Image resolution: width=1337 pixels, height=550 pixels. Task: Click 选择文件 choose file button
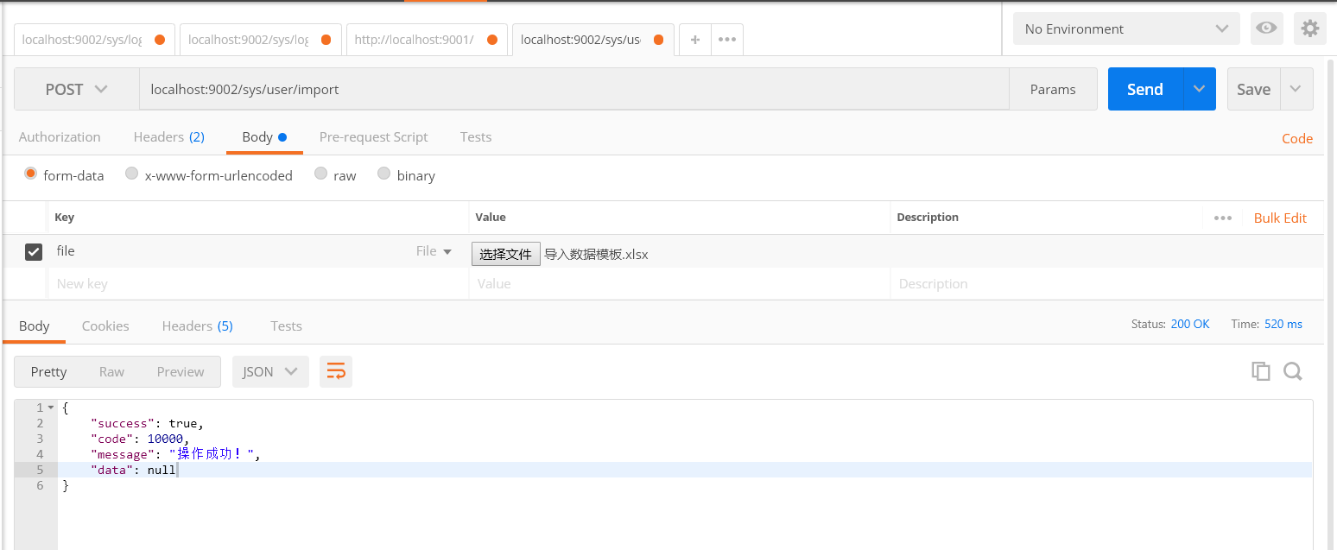click(506, 254)
